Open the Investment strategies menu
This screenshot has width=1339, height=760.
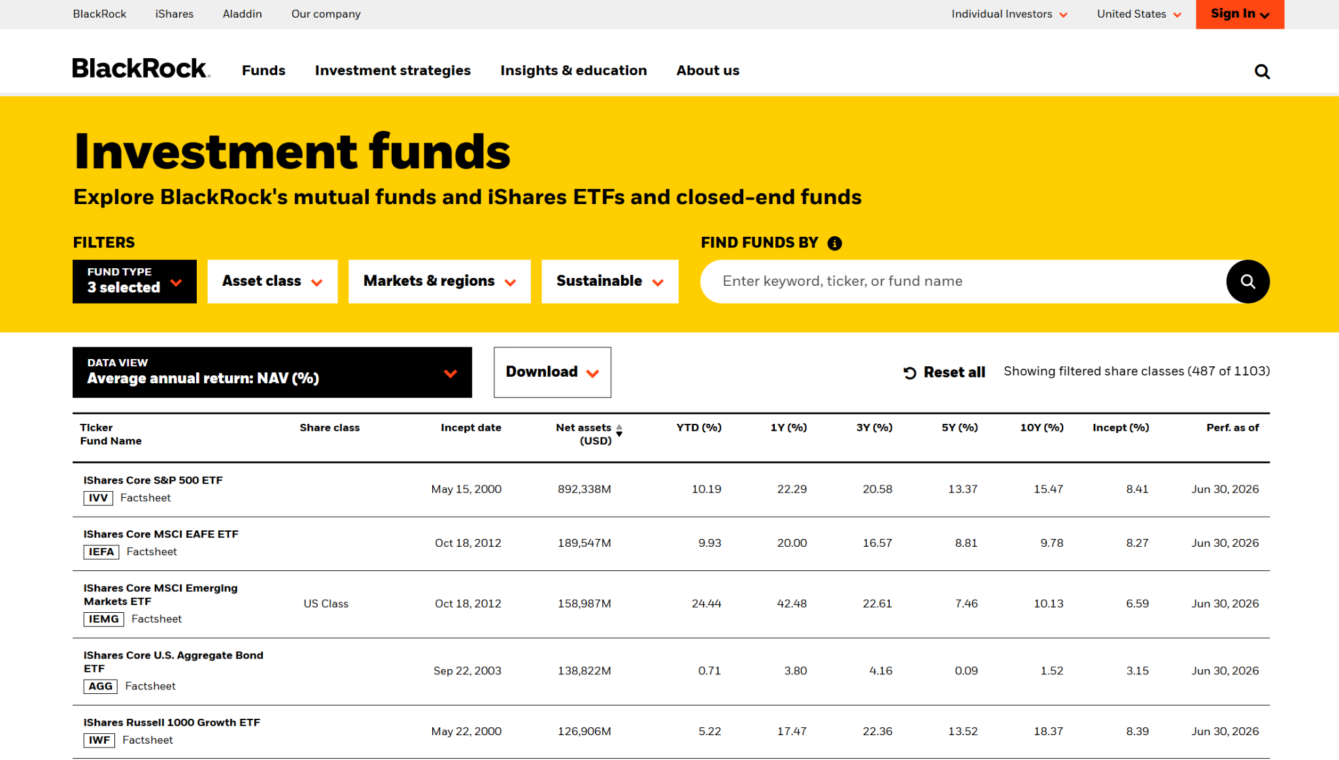pos(393,71)
